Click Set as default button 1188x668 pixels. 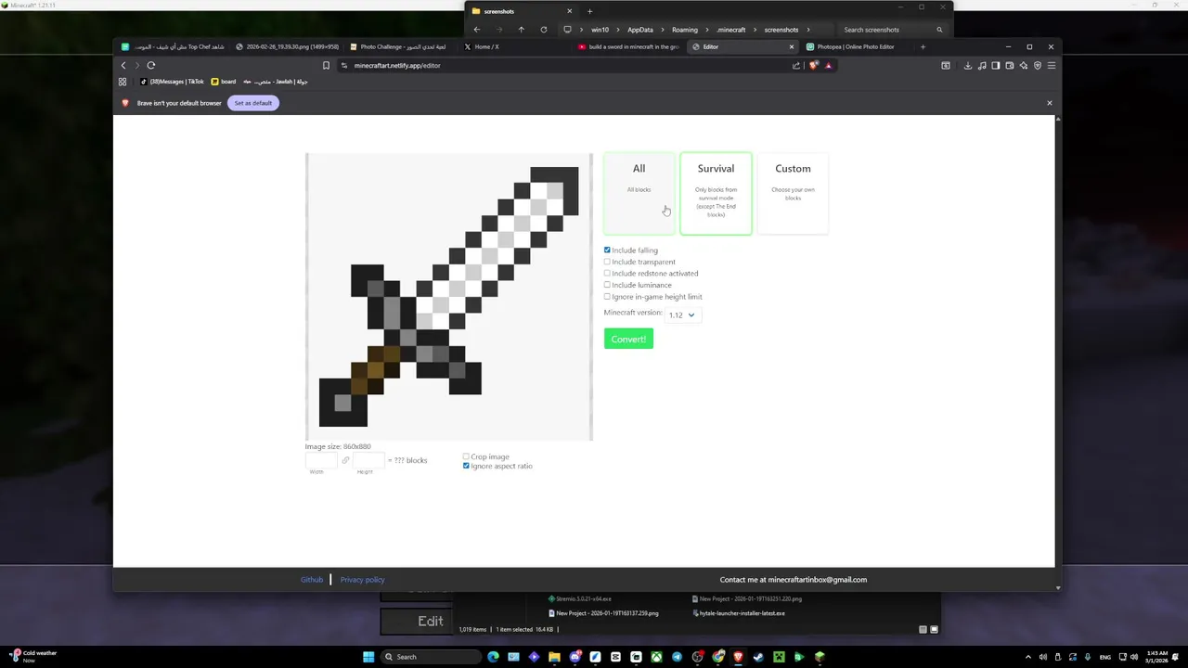[x=252, y=103]
